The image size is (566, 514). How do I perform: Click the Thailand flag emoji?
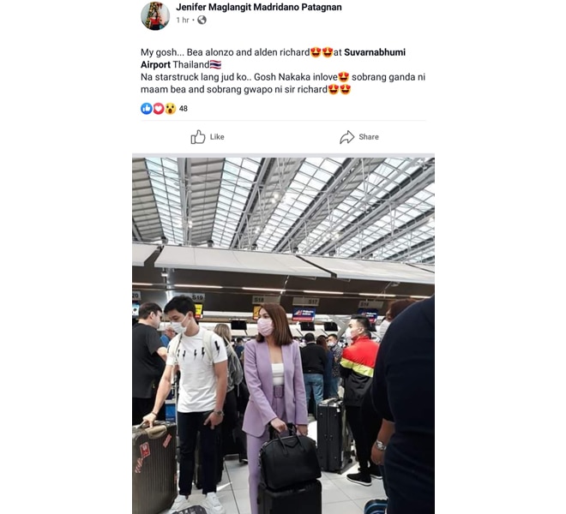(215, 64)
